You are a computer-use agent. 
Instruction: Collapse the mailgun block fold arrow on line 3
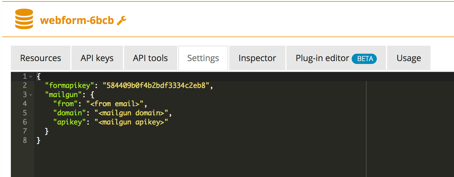tap(31, 95)
